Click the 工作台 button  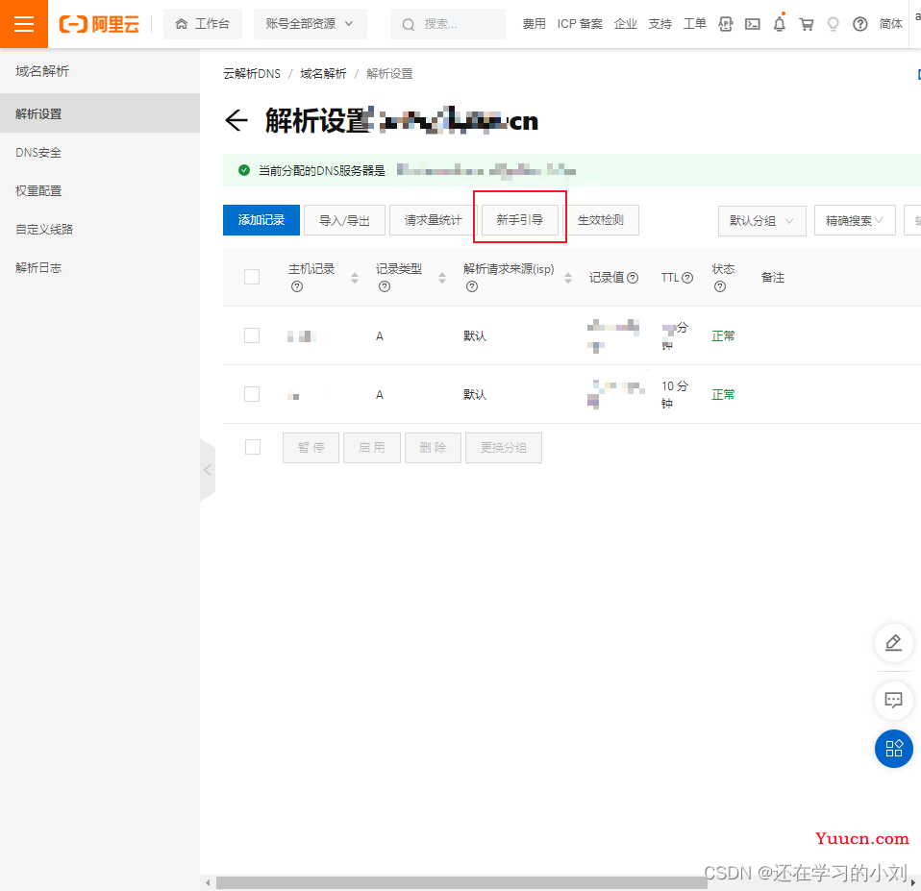(x=203, y=24)
